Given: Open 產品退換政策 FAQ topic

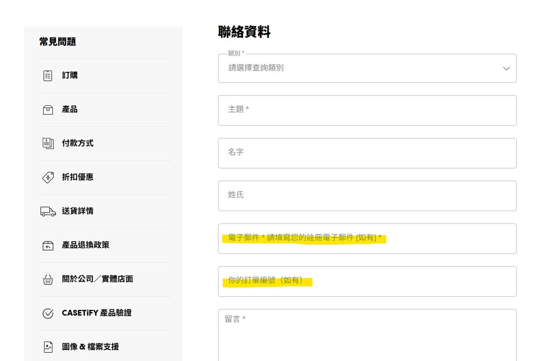Looking at the screenshot, I should pos(105,245).
